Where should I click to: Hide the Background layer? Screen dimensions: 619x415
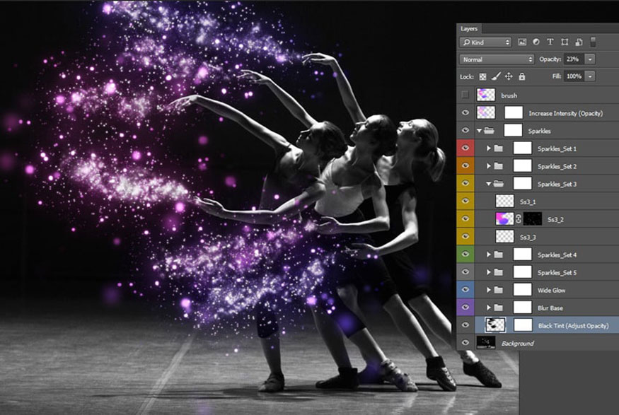click(x=465, y=343)
